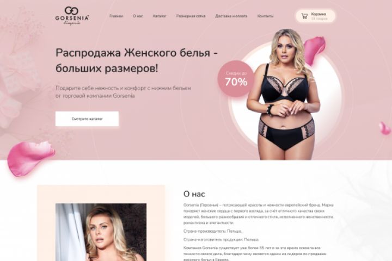Click the О нас section heading

point(194,194)
